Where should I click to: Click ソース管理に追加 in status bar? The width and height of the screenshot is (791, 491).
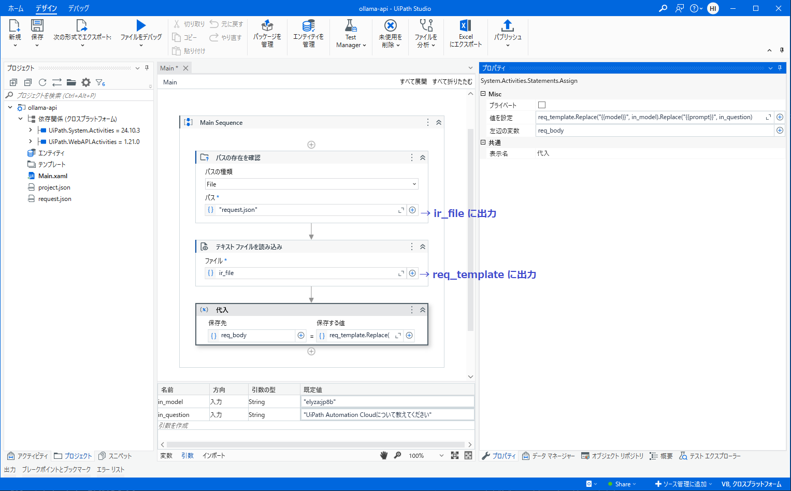pos(684,484)
